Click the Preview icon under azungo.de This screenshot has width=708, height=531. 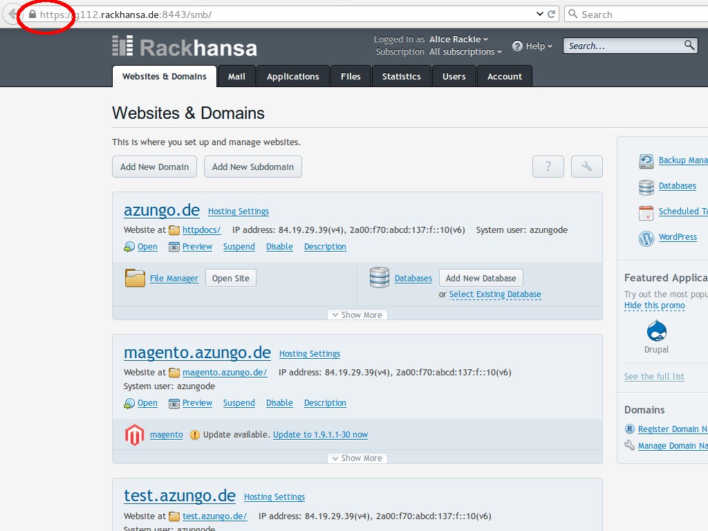coord(174,247)
